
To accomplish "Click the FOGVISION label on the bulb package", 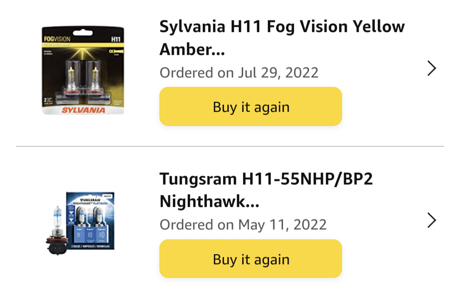I will click(x=57, y=39).
